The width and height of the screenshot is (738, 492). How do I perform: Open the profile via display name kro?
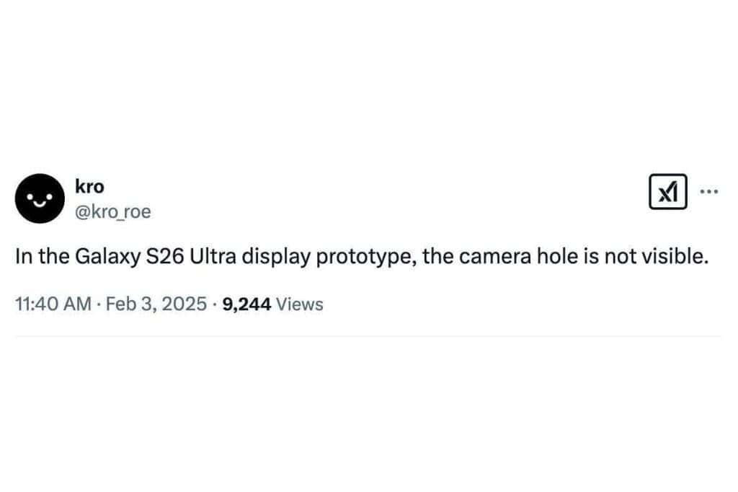coord(89,187)
